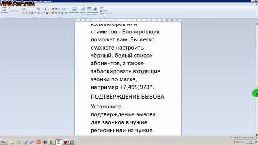Open Find (Поиск) in the editing group

point(104,8)
